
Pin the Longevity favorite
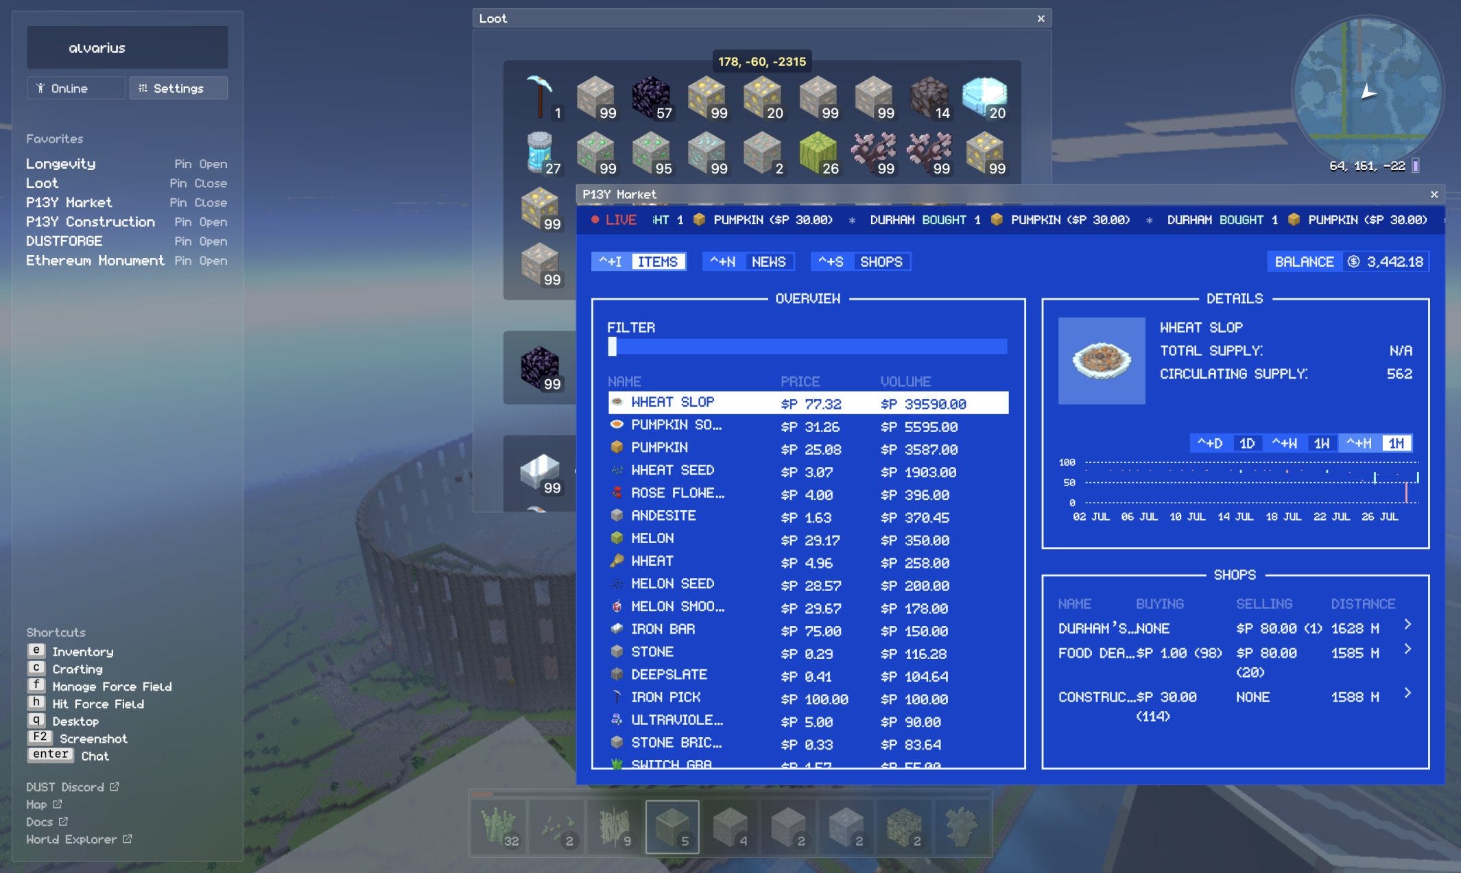[182, 164]
